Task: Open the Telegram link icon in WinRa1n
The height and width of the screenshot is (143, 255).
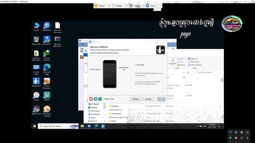Action: pos(96,99)
